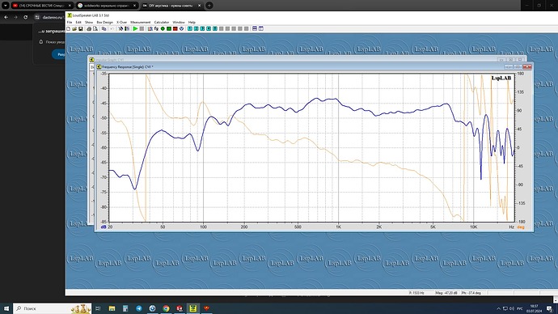Click the save (floppy disk) toolbar icon
Image resolution: width=558 pixels, height=314 pixels.
81,28
